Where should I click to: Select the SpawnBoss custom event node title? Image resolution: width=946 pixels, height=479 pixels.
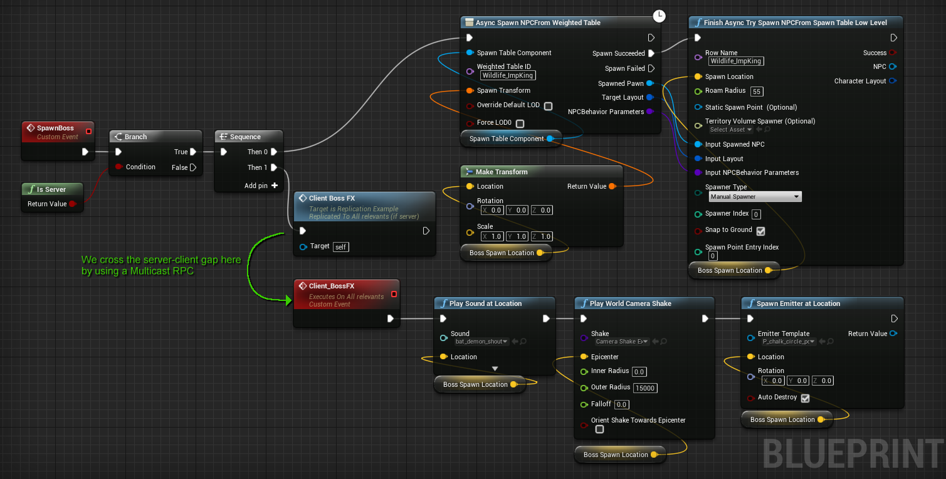55,128
